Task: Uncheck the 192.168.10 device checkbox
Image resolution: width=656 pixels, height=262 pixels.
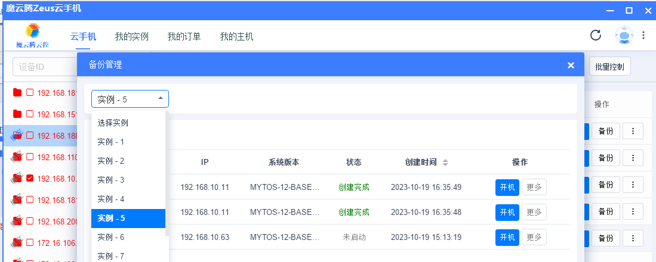Action: click(30, 178)
